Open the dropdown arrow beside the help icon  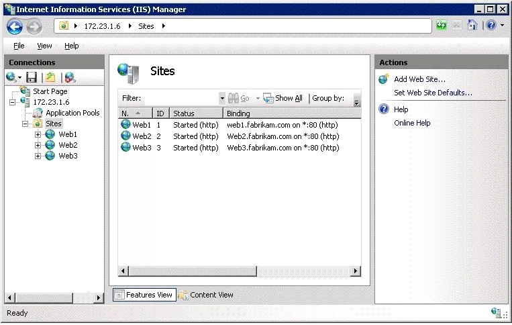[502, 25]
